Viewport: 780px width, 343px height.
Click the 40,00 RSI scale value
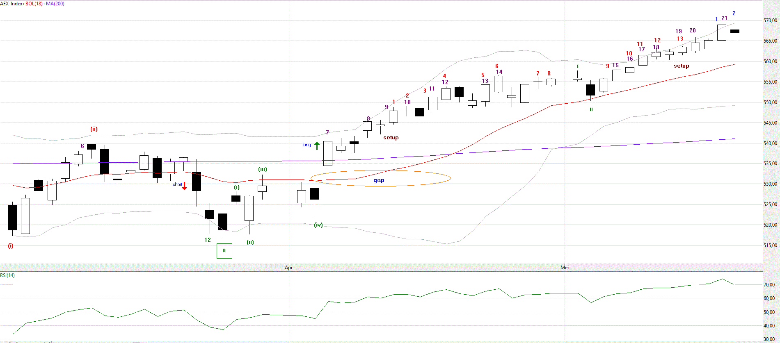[x=769, y=326]
